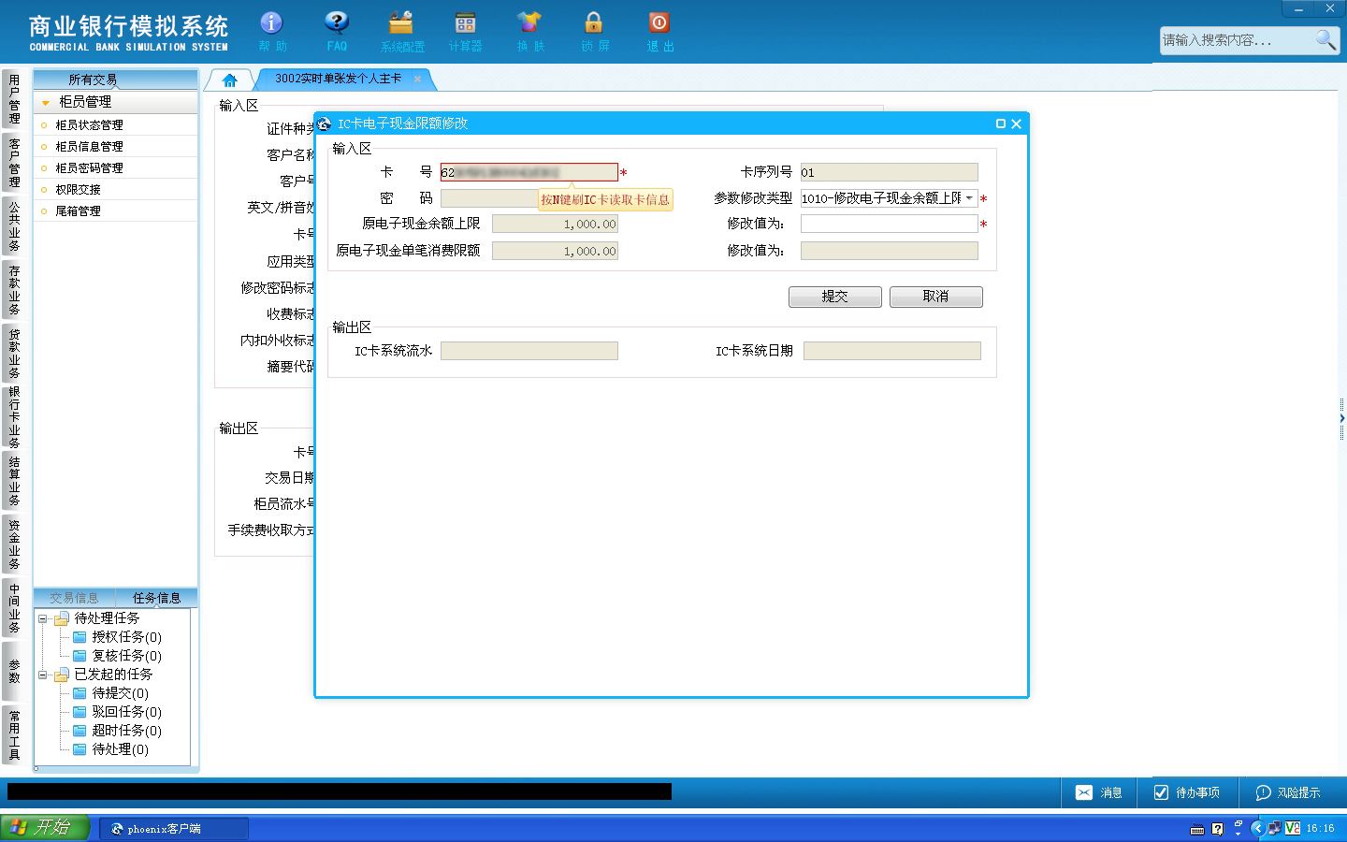Image resolution: width=1347 pixels, height=842 pixels.
Task: Open the 参数修改类型 dropdown
Action: point(970,198)
